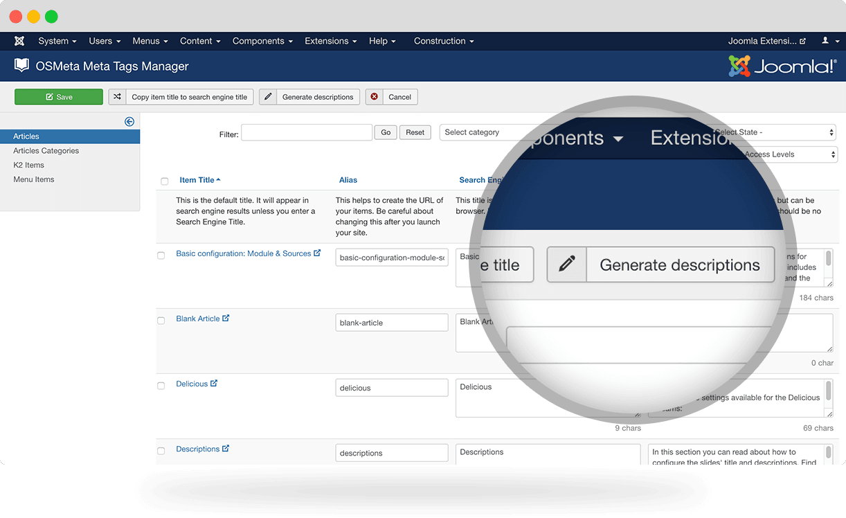Screen dimensions: 846x518
Task: Open Descriptions external link icon
Action: pos(226,448)
